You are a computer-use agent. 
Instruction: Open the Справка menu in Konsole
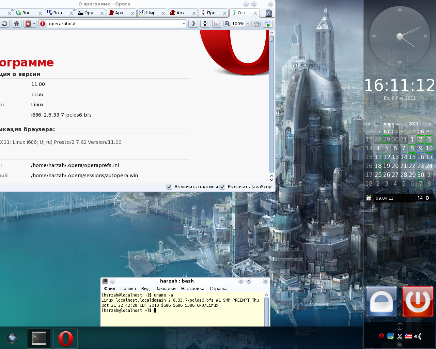(x=219, y=289)
